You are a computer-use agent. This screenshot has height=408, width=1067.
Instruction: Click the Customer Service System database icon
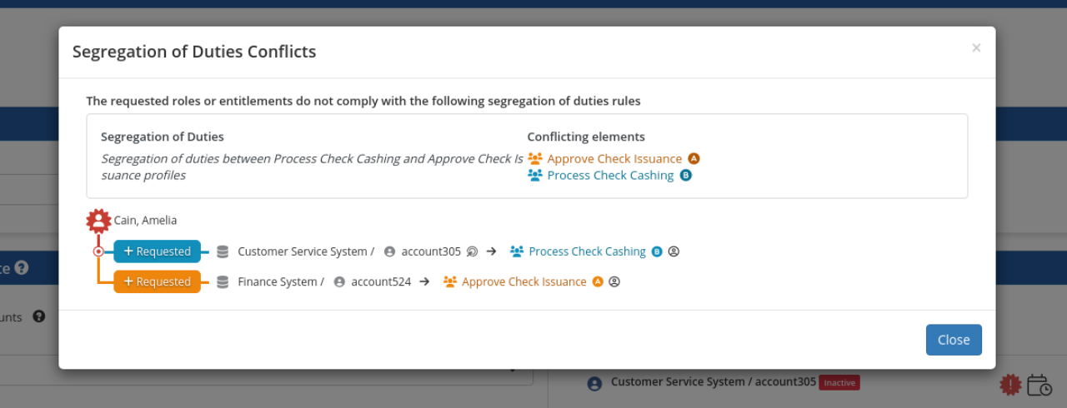pyautogui.click(x=223, y=251)
